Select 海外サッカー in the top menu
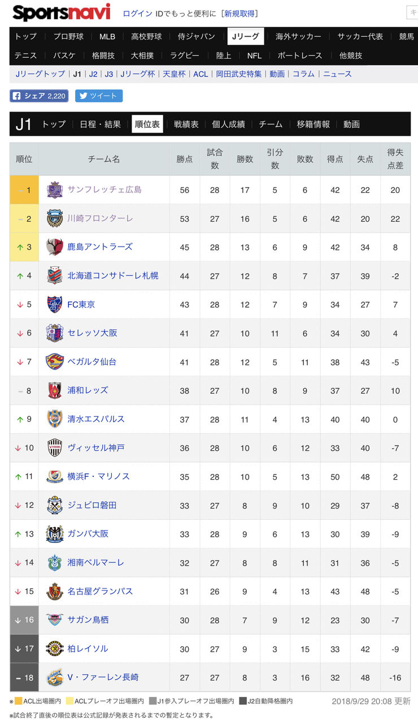 coord(298,36)
